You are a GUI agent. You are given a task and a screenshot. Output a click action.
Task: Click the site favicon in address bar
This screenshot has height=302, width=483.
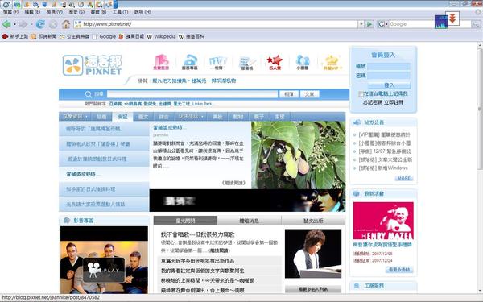[78, 24]
